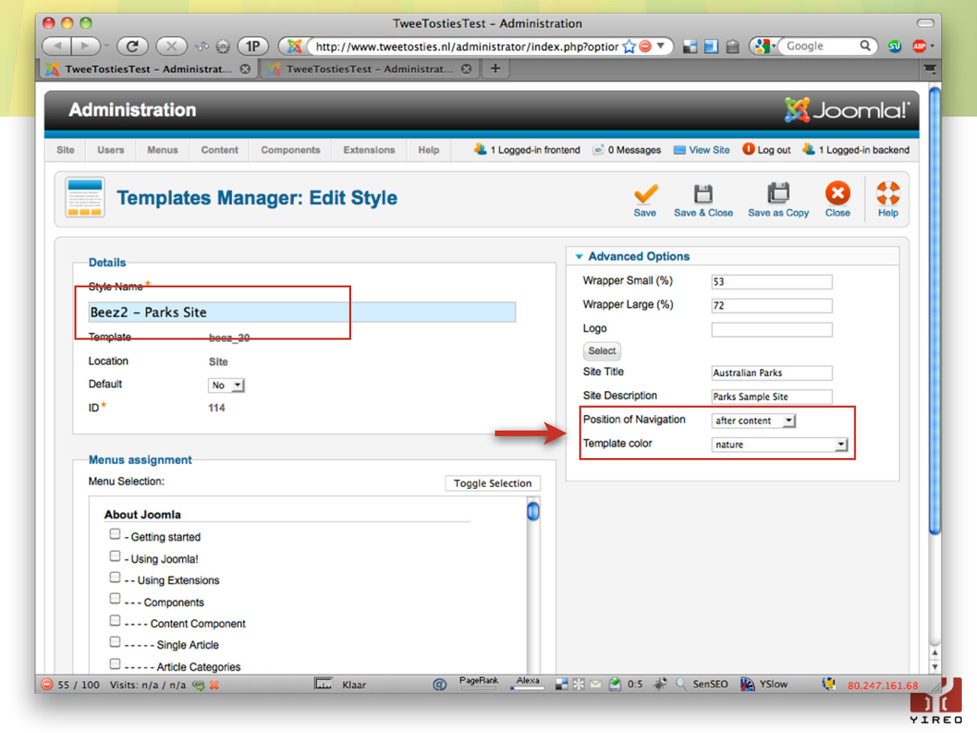Click the Save & Close floppy icon
977x733 pixels.
click(703, 194)
